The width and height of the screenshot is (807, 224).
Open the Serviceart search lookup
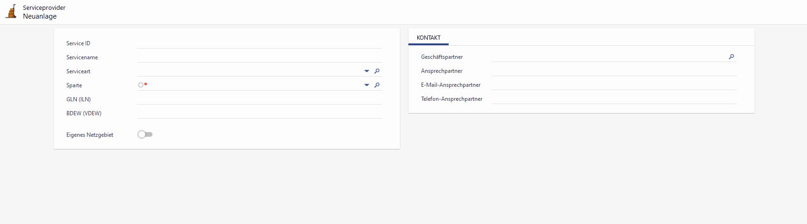click(x=377, y=71)
